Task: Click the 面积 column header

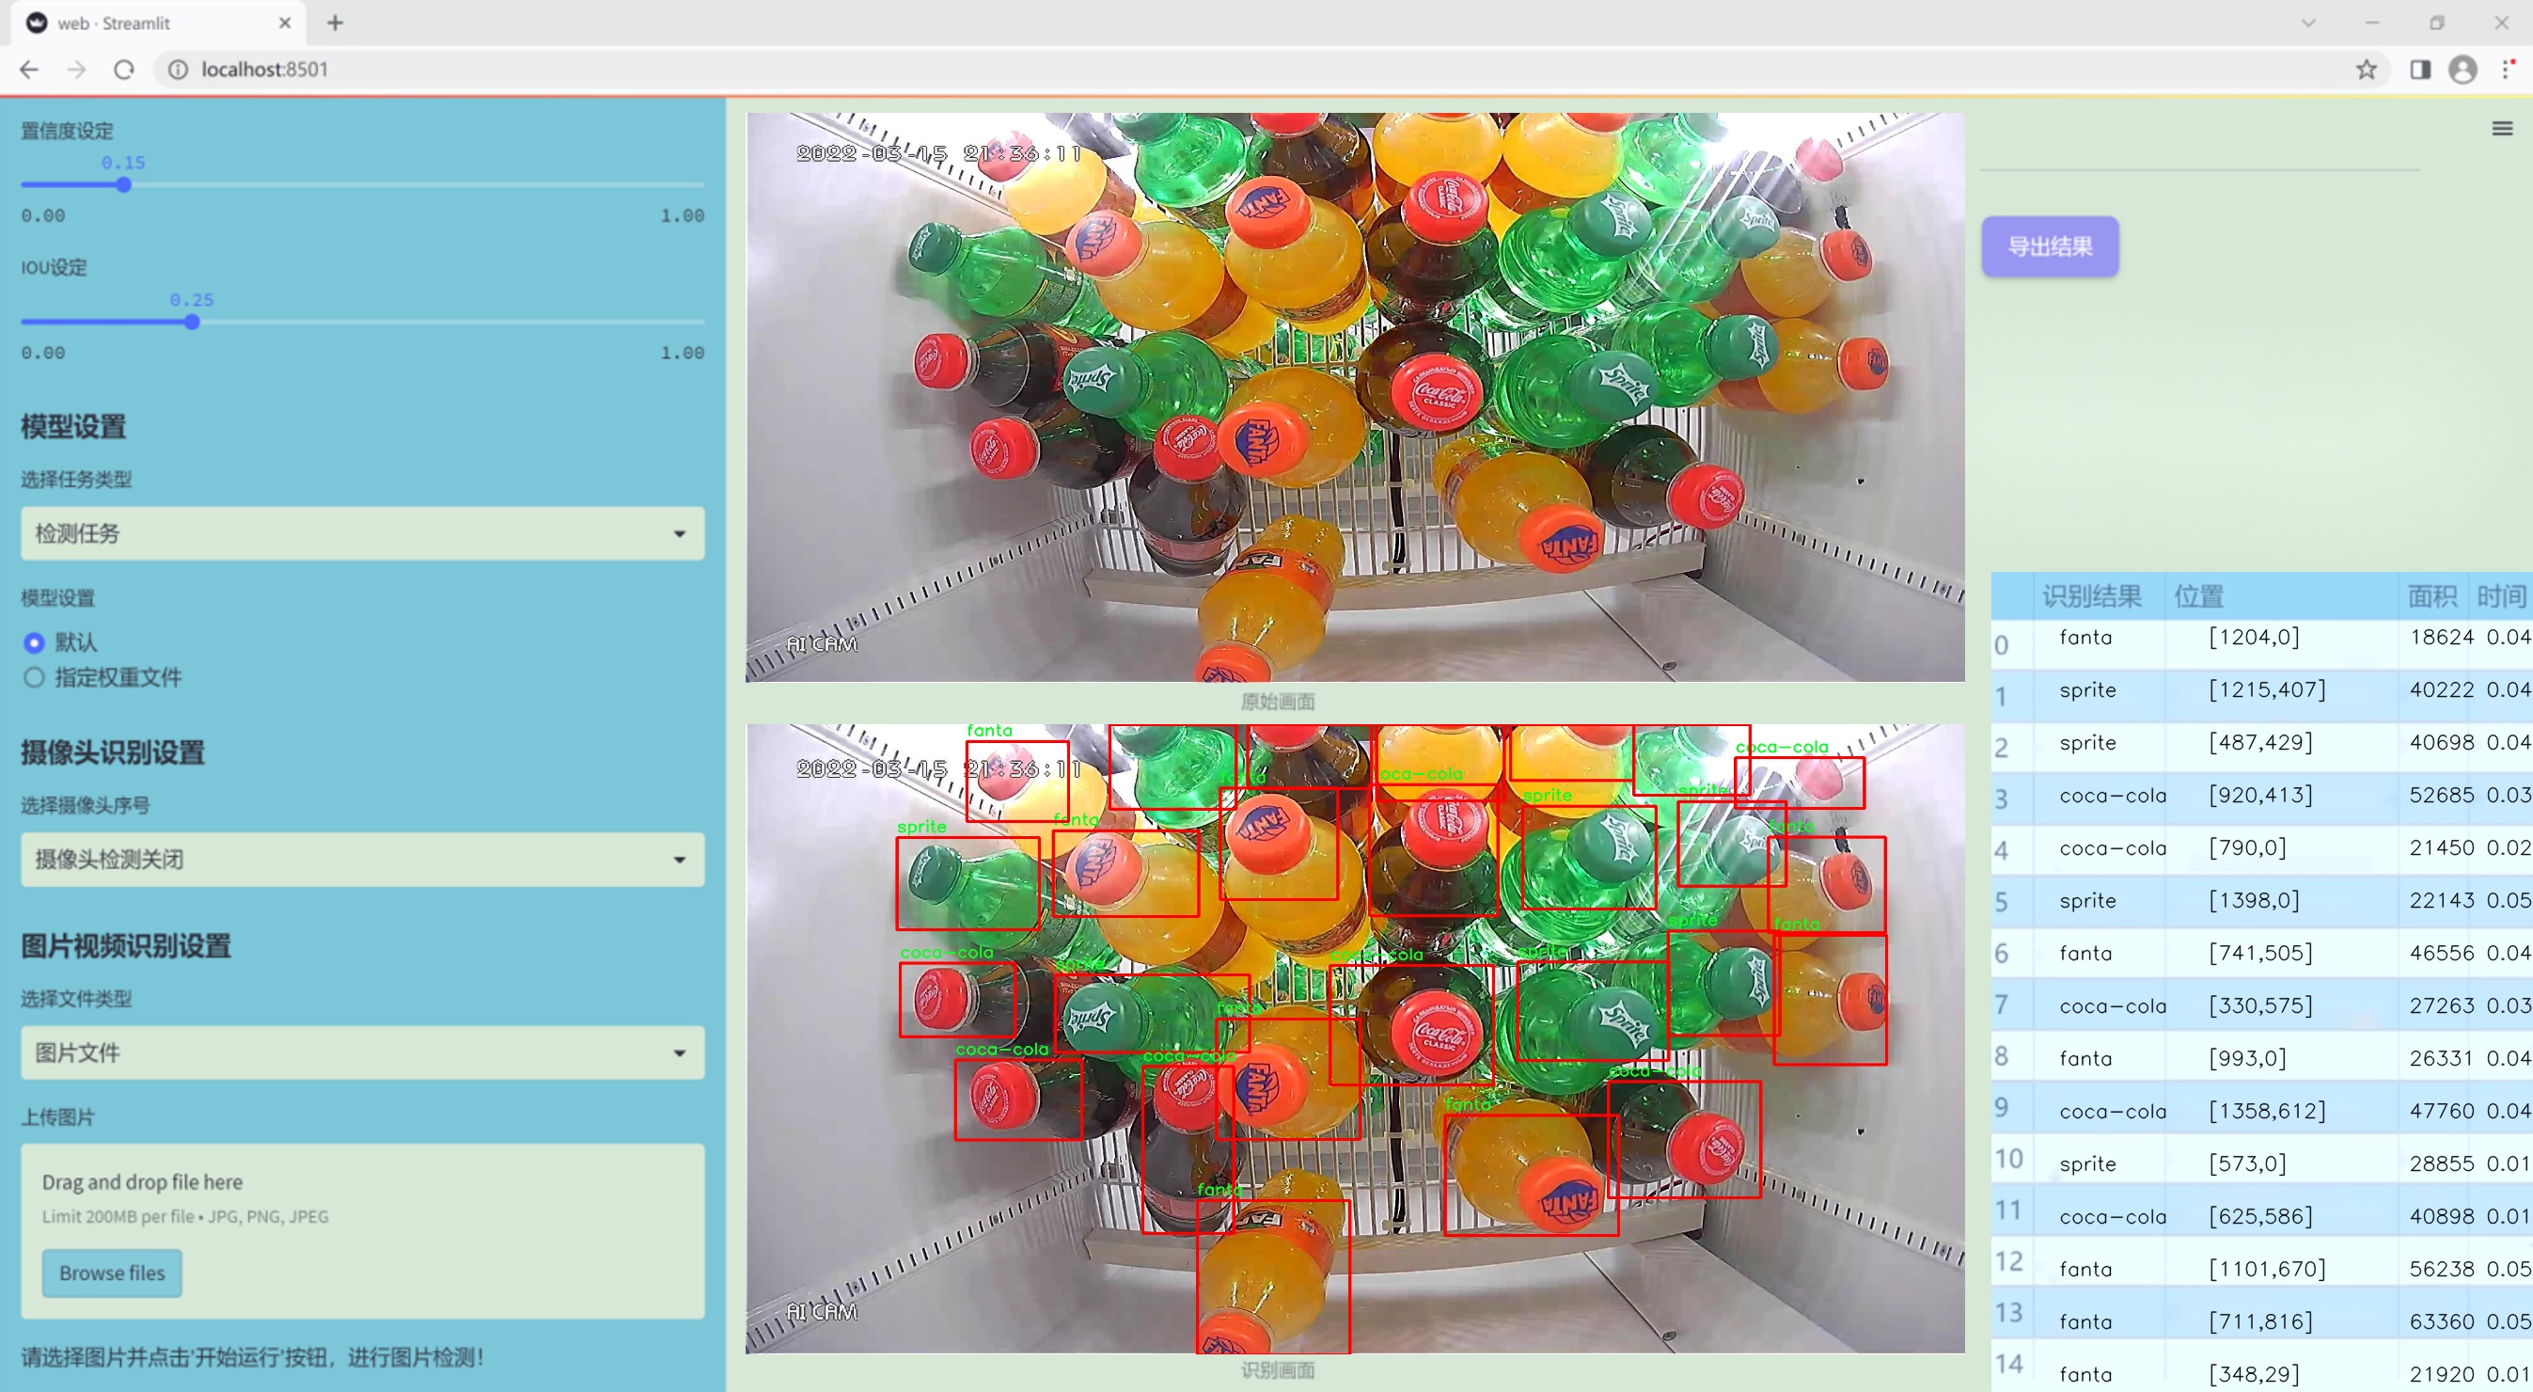Action: click(x=2431, y=596)
